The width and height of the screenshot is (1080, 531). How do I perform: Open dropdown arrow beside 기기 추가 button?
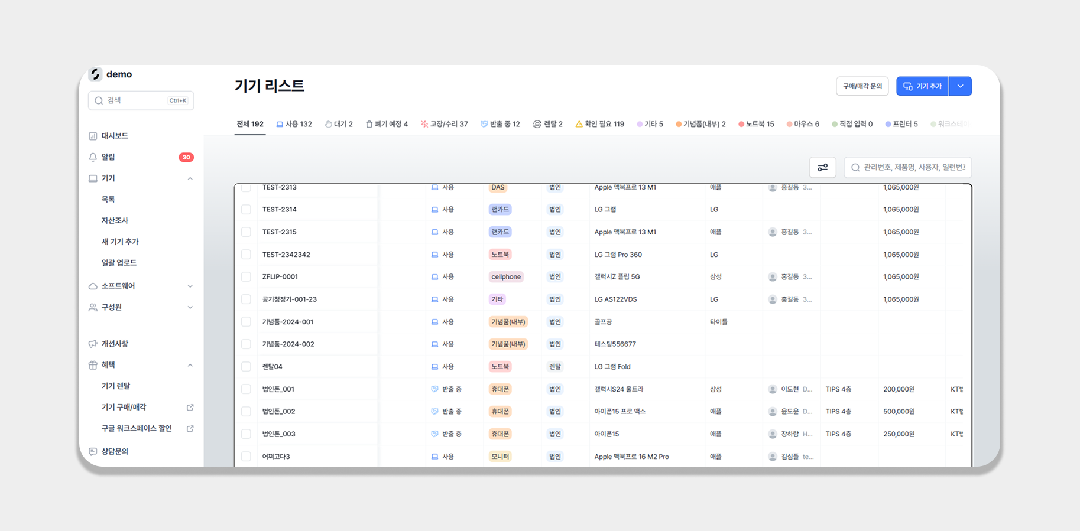960,86
